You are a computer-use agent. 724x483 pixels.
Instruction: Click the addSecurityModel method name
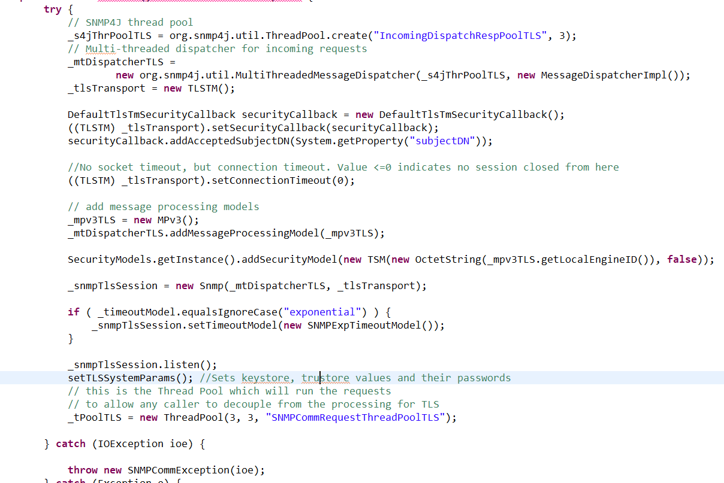[x=289, y=259]
